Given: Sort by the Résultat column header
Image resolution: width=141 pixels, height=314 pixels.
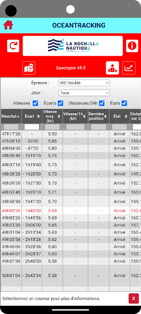Looking at the screenshot, I should point(11,116).
